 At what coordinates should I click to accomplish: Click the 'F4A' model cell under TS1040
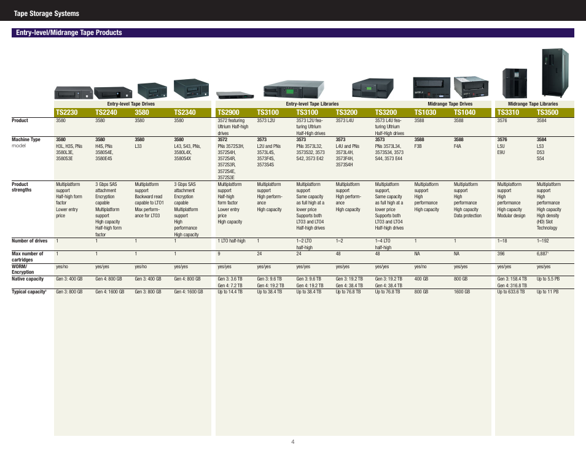tap(458, 146)
